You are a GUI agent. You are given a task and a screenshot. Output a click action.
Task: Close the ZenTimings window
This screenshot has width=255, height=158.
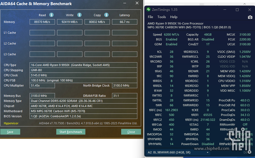(250, 10)
